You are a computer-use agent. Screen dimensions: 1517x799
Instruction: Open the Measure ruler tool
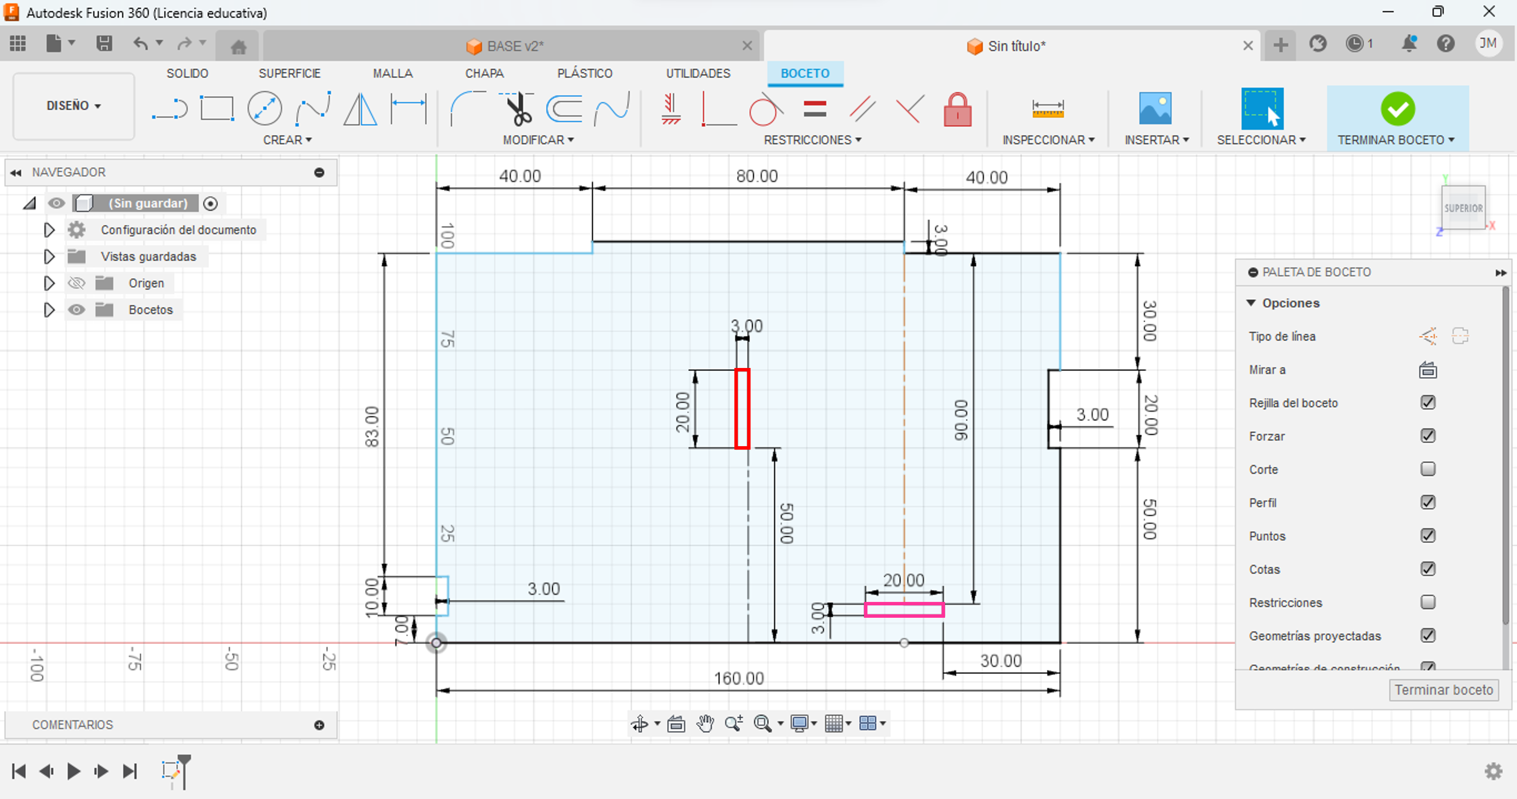click(1048, 109)
